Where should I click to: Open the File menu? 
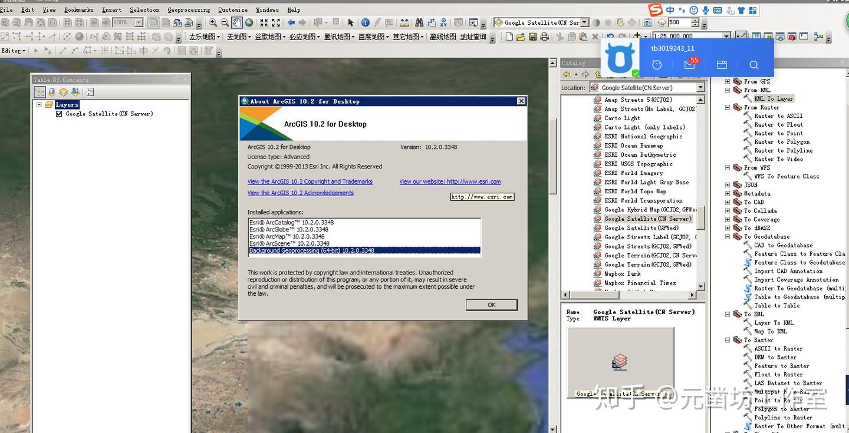6,9
